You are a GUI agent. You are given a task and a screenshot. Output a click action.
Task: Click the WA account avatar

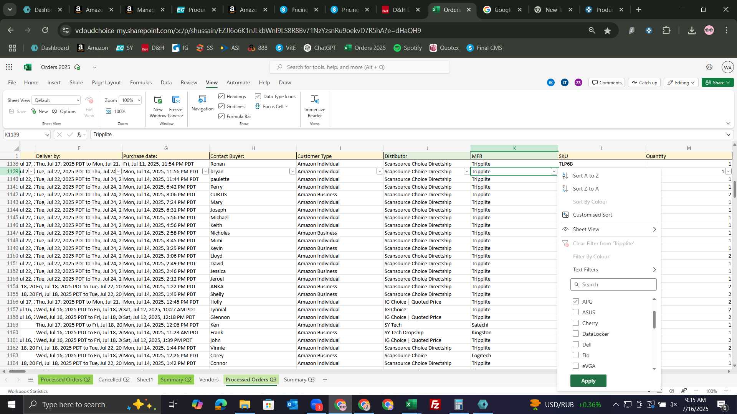[727, 67]
